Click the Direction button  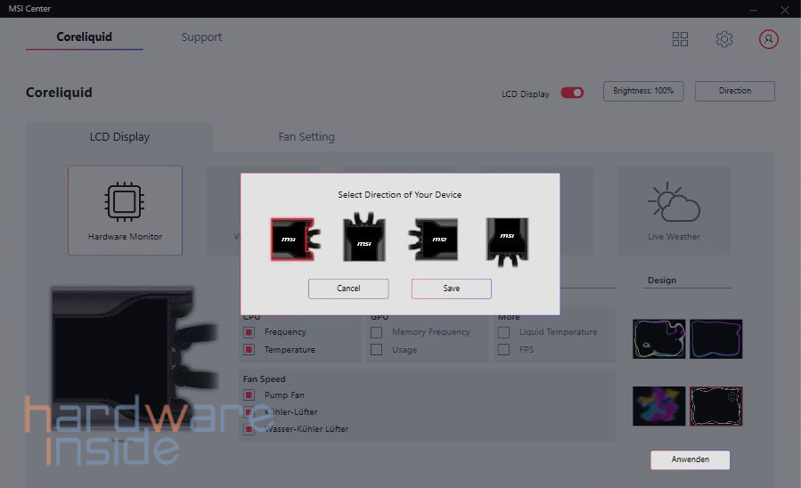tap(734, 91)
